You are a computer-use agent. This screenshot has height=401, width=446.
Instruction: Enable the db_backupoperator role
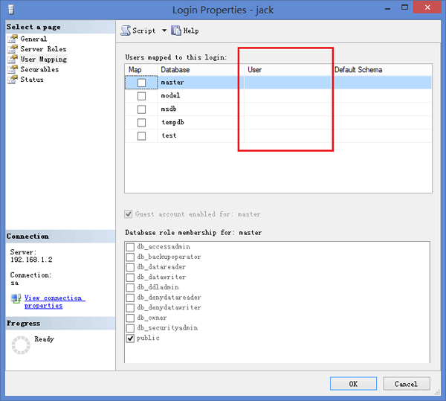point(130,257)
